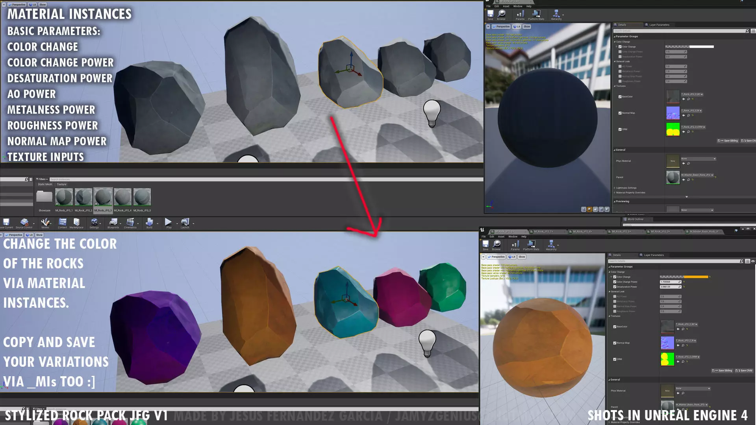Screen dimensions: 756x425
Task: Open Platform Stats in the upper material editor
Action: point(536,15)
